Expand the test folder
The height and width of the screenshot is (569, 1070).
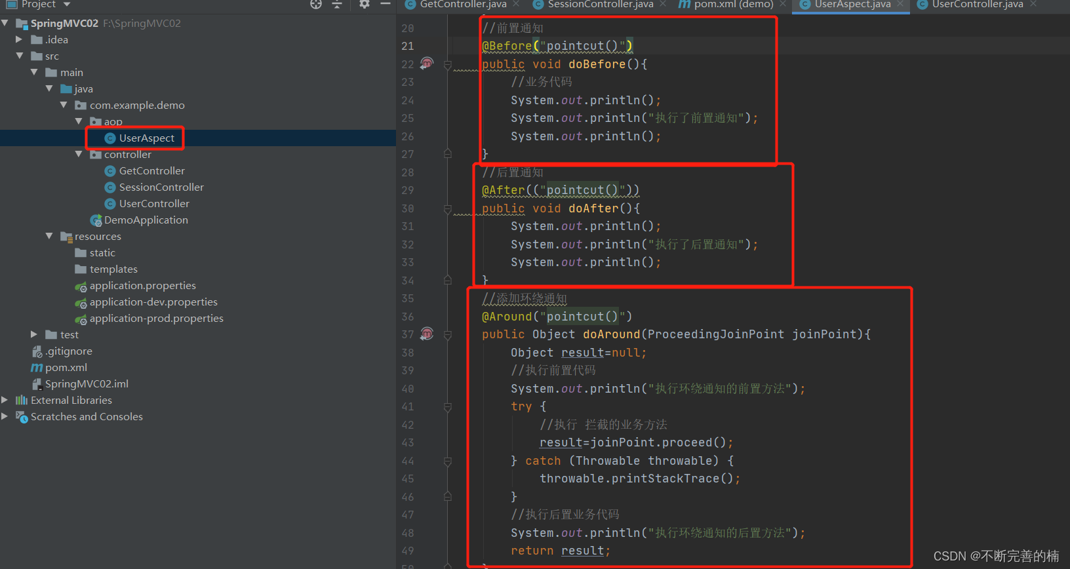tap(34, 334)
